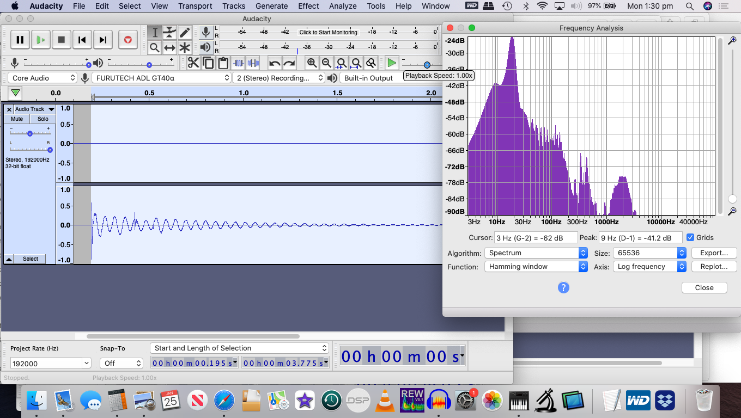Open the Core Audio host dropdown
Viewport: 741px width, 418px height.
pos(42,78)
